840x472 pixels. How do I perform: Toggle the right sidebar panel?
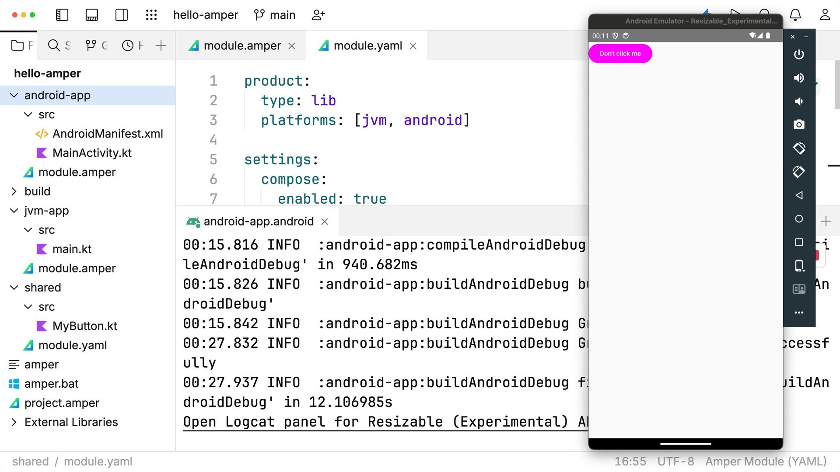tap(122, 15)
